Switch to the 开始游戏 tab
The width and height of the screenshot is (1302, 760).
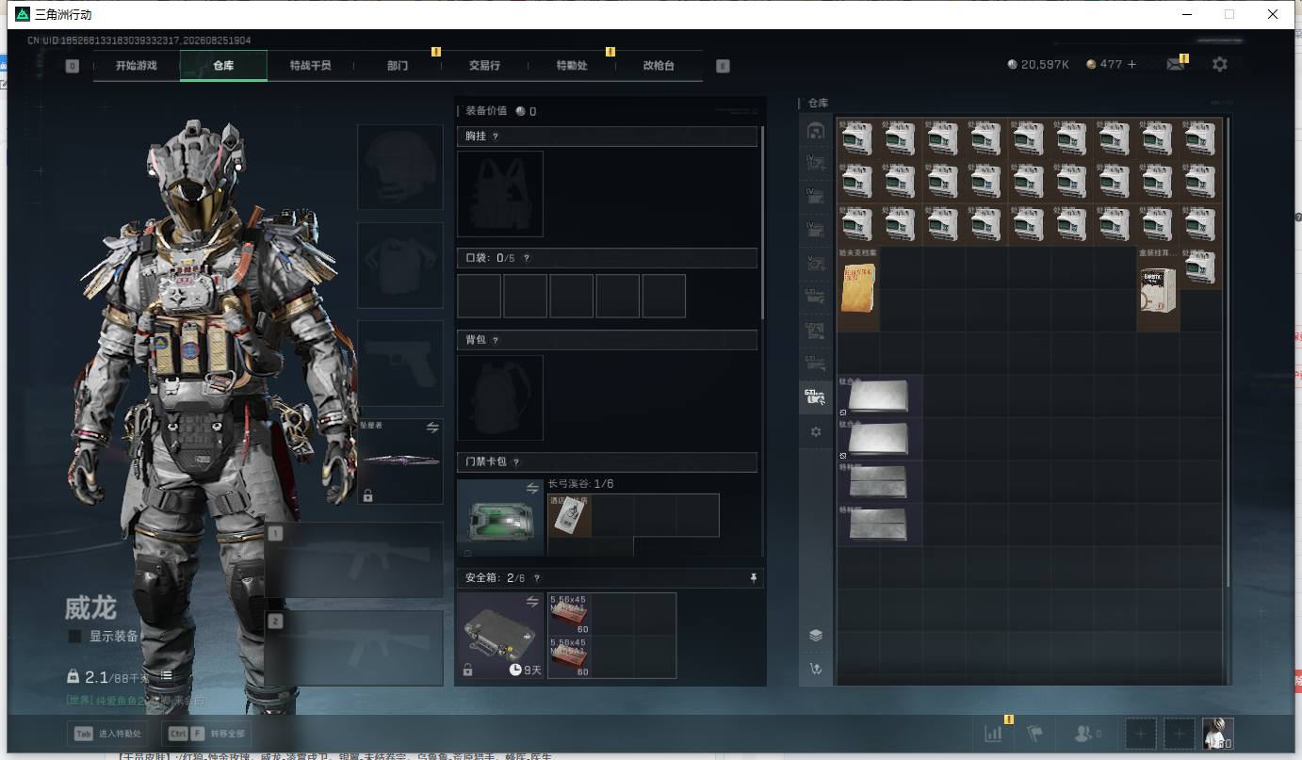pyautogui.click(x=137, y=66)
